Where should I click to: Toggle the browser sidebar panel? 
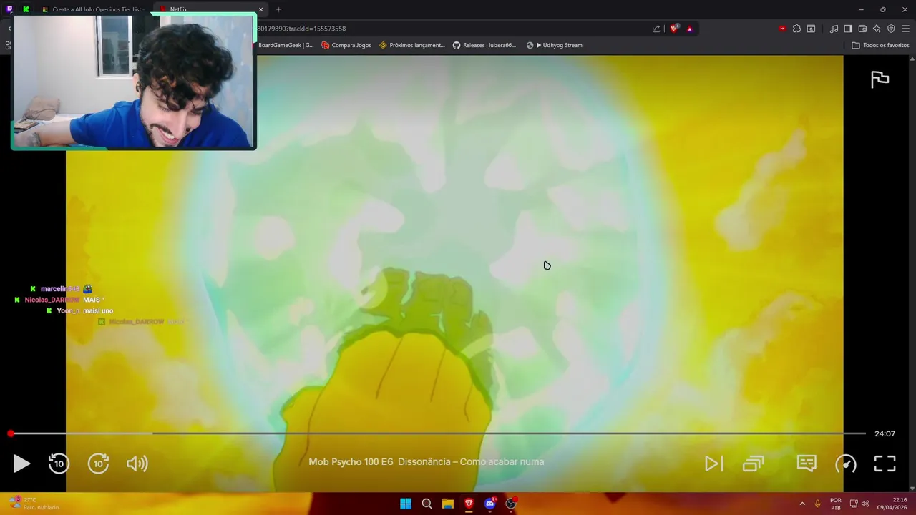pos(848,29)
